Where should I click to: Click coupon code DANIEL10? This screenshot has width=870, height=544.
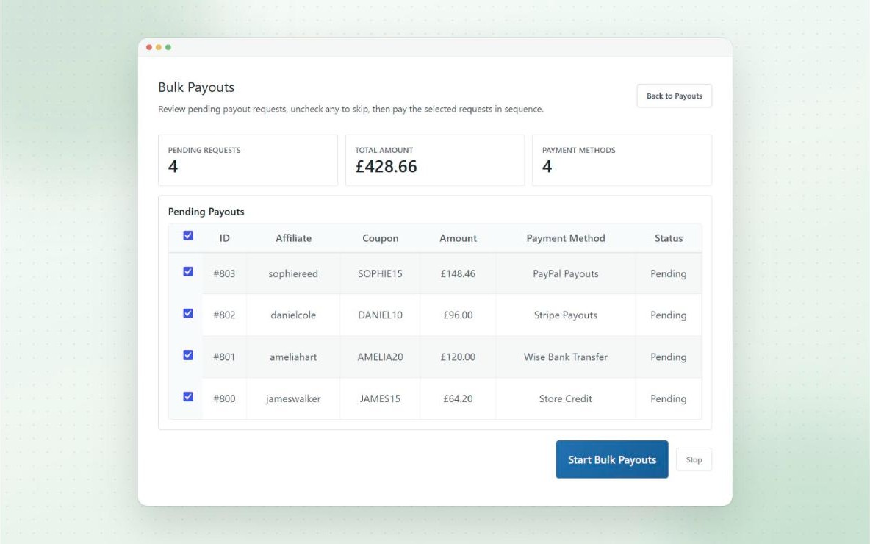click(x=380, y=315)
